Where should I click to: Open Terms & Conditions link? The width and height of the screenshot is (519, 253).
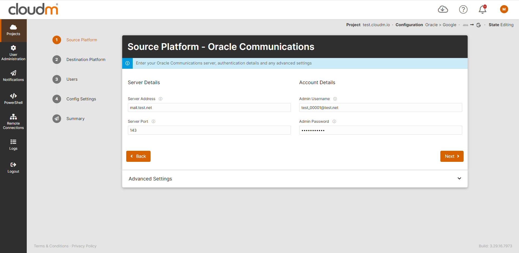(x=51, y=246)
